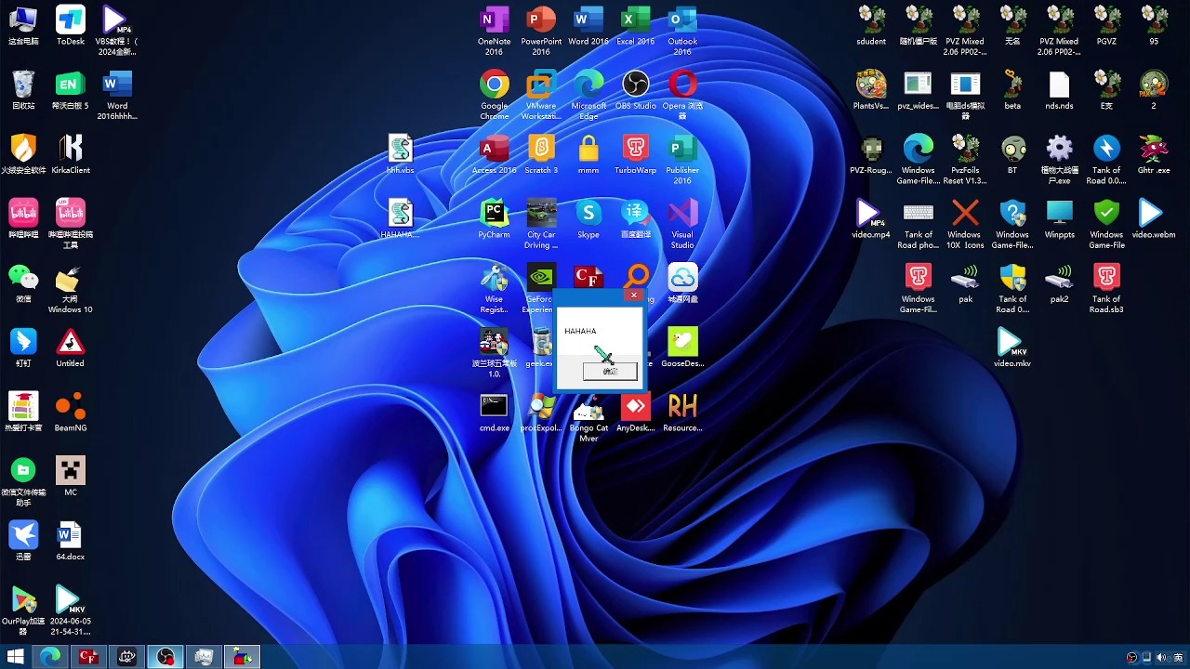1190x669 pixels.
Task: Open the AnyDesk desktop shortcut
Action: coord(635,412)
